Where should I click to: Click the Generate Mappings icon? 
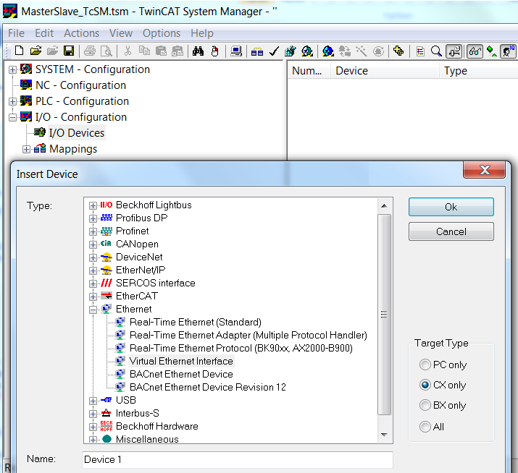(x=257, y=51)
